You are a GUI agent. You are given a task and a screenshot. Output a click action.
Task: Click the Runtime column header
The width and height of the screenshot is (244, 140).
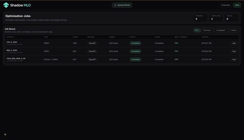coord(91,37)
